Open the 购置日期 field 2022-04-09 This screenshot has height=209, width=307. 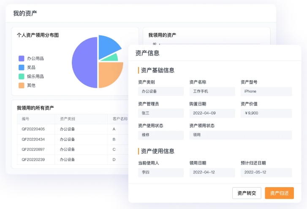tap(212, 113)
